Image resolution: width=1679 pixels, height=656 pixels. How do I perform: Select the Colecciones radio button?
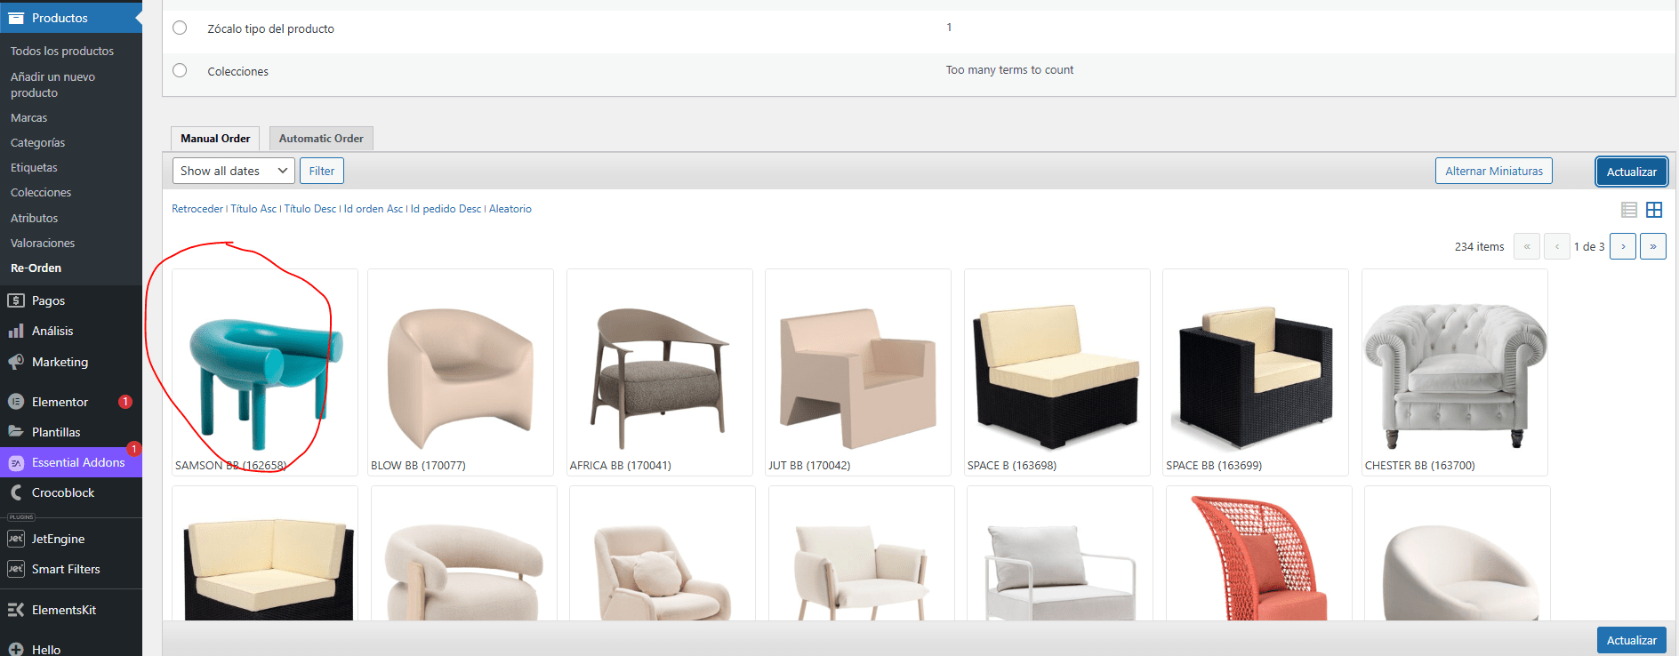tap(180, 70)
